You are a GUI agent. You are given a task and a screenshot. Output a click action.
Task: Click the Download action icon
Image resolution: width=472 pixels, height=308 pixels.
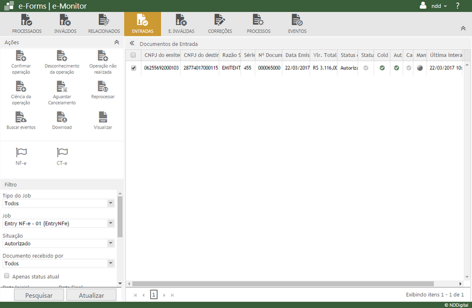62,117
